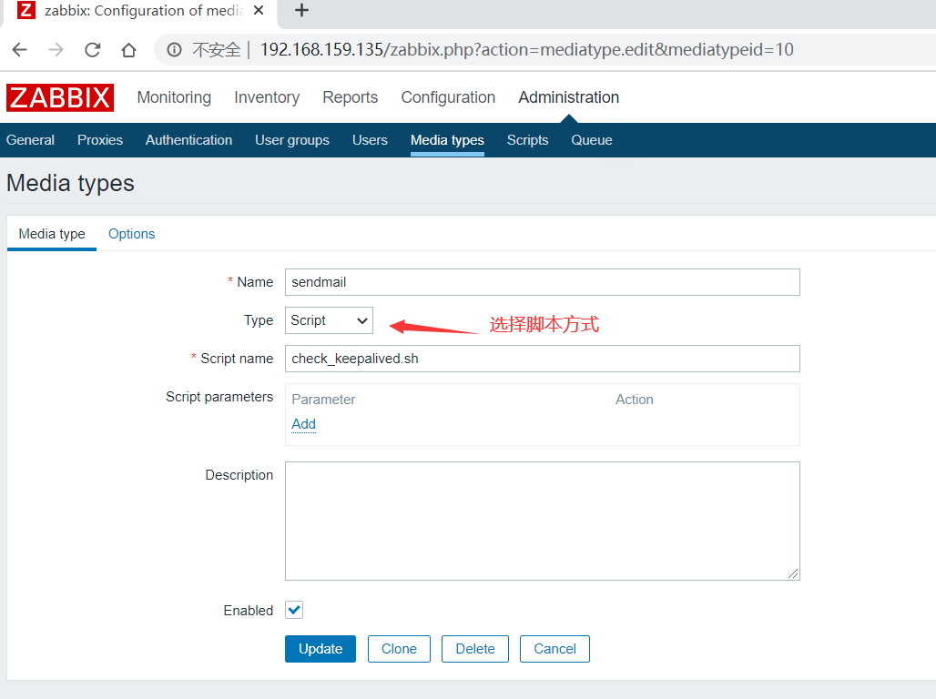This screenshot has height=699, width=936.
Task: Go to Proxies submenu
Action: pos(99,140)
